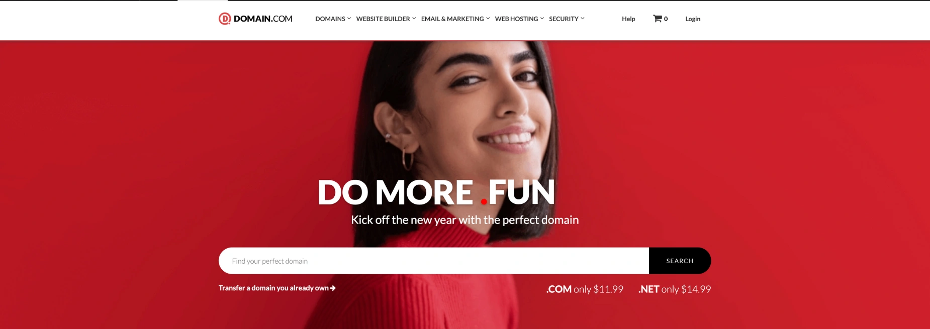Open the WEBSITE BUILDER menu
This screenshot has height=329, width=930.
pyautogui.click(x=383, y=19)
